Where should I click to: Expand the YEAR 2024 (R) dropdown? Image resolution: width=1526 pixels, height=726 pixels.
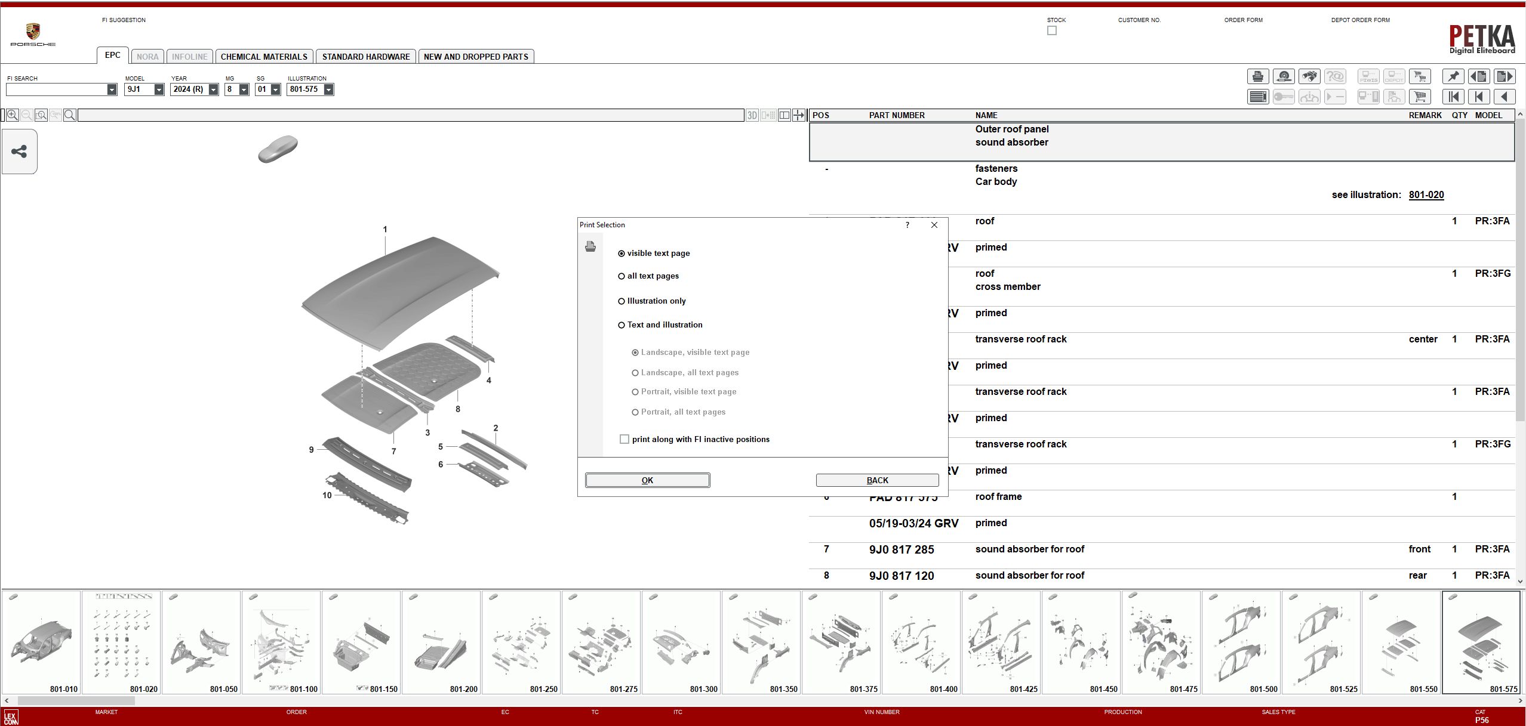point(213,89)
